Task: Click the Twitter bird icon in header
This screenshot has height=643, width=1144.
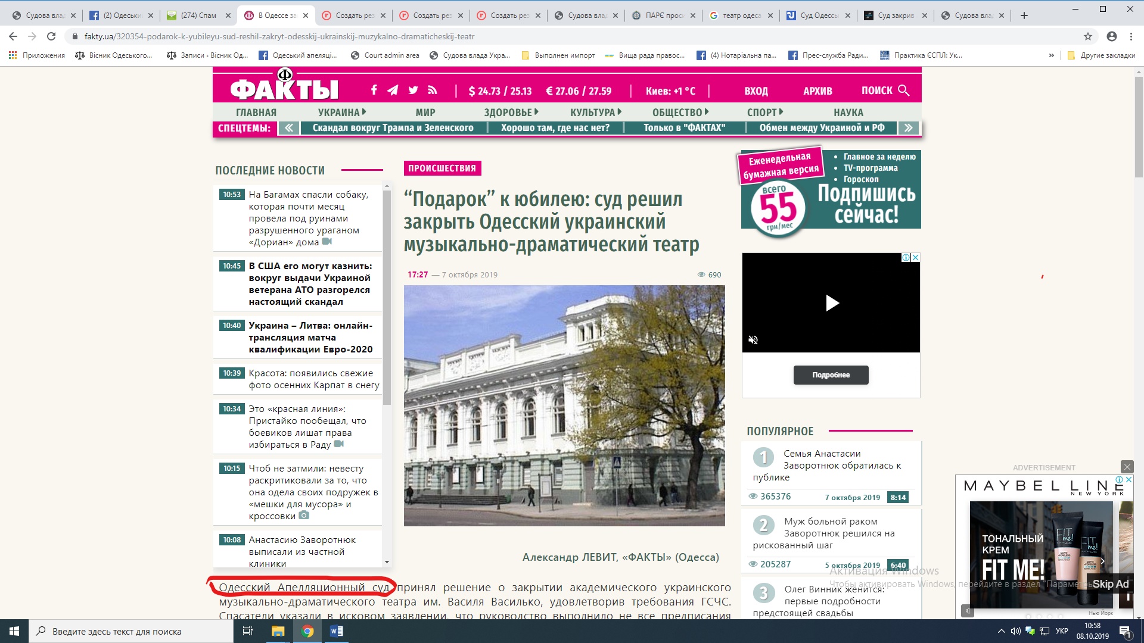Action: point(413,90)
